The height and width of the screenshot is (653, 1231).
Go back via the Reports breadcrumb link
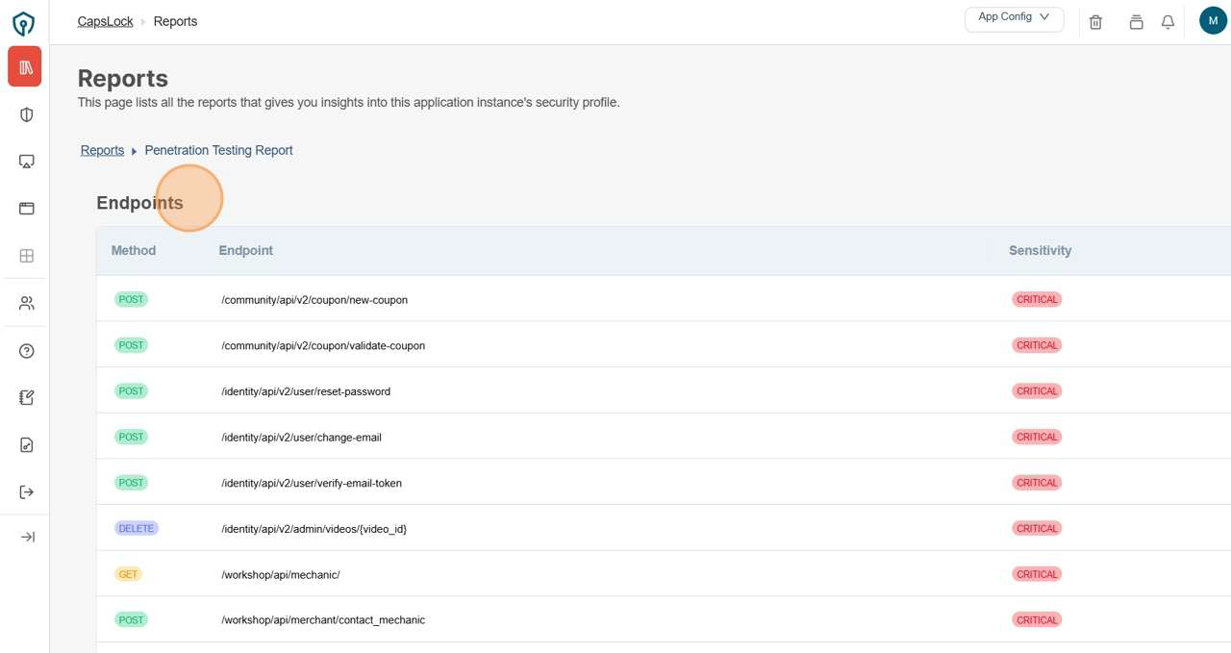click(x=102, y=150)
